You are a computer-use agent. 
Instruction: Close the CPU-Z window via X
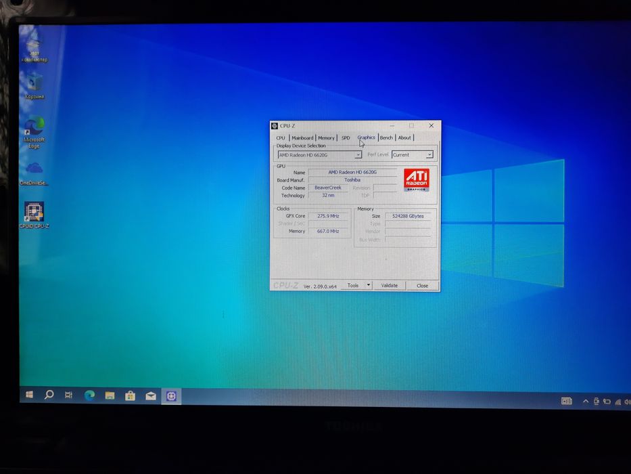431,126
